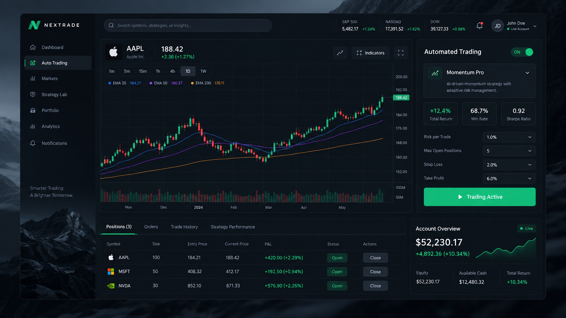Click the Auto Trading sidebar icon
Viewport: 566px width, 318px height.
click(x=33, y=63)
